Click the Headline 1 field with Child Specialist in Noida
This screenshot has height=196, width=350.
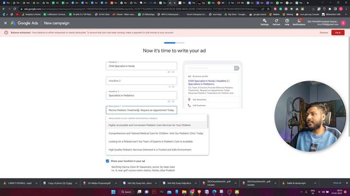141,66
